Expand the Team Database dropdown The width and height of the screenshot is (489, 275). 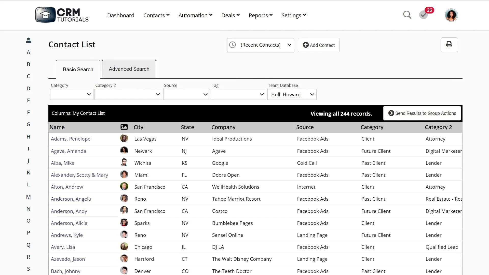pos(292,94)
